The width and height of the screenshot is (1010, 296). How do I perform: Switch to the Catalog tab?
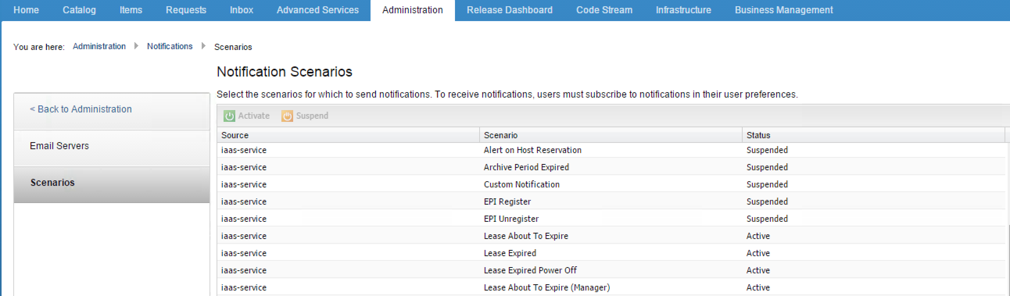(79, 10)
